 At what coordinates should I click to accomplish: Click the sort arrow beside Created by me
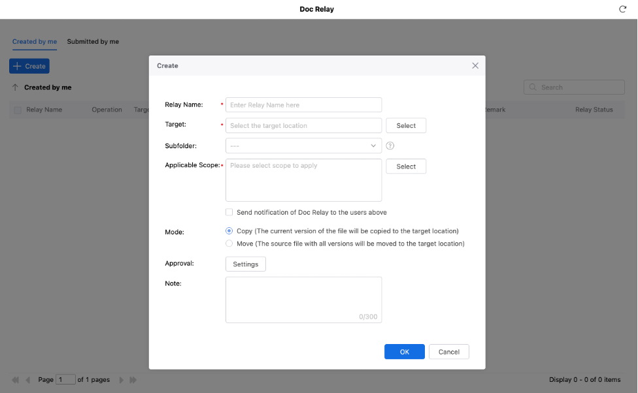15,87
